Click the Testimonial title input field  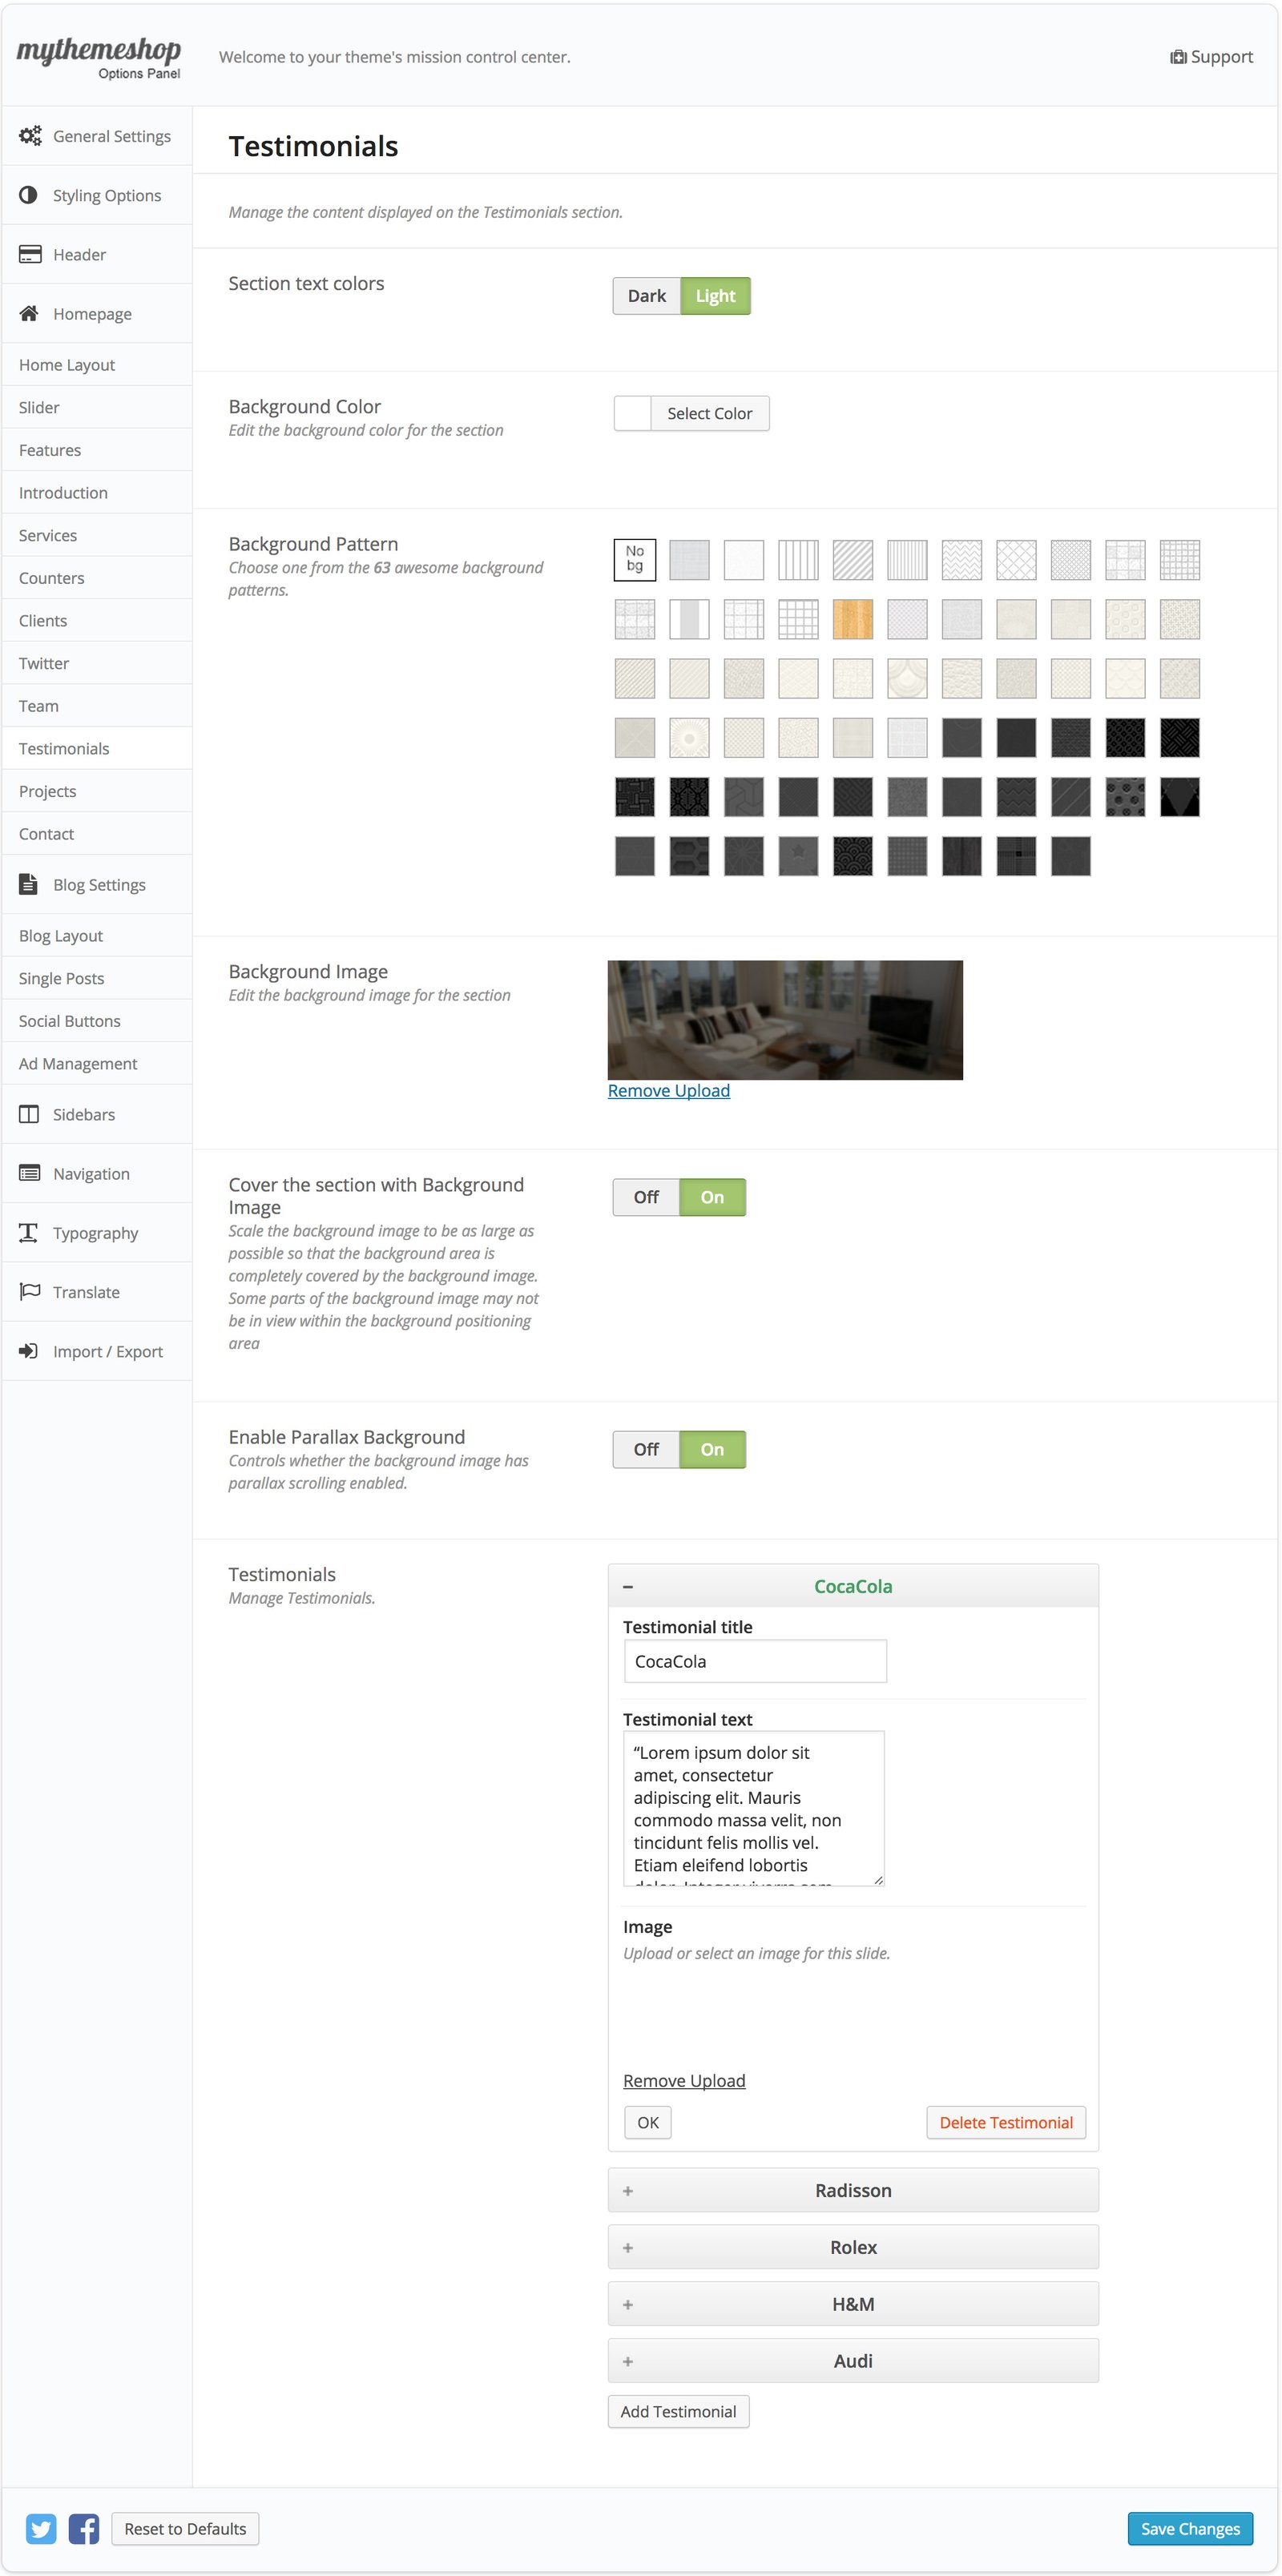[x=754, y=1661]
